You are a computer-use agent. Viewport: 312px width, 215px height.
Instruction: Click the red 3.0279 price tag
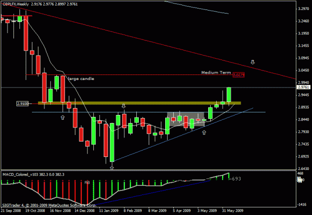(239, 75)
